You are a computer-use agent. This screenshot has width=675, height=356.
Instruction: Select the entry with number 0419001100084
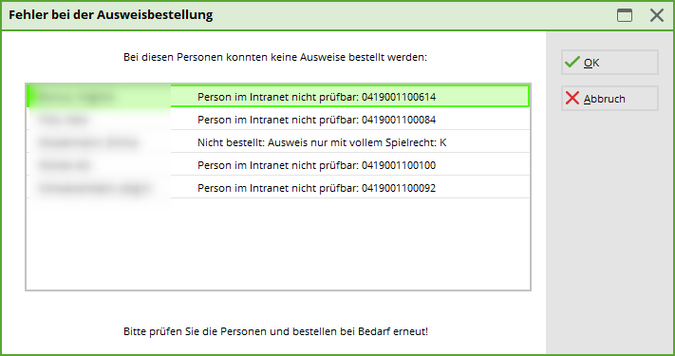tap(278, 119)
